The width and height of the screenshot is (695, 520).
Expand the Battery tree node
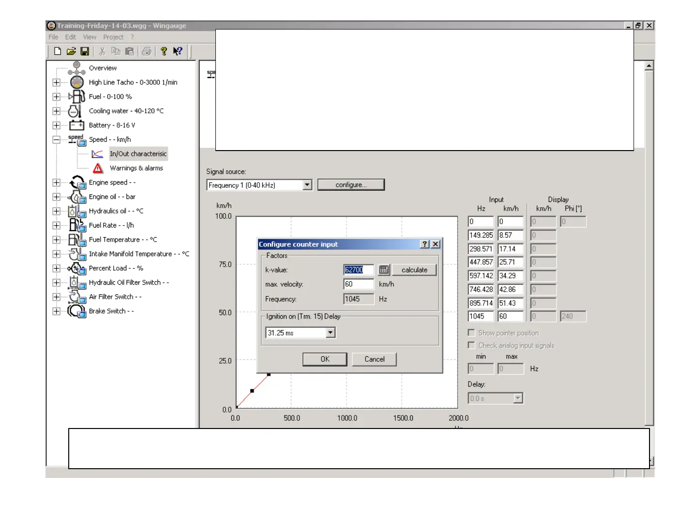[57, 125]
